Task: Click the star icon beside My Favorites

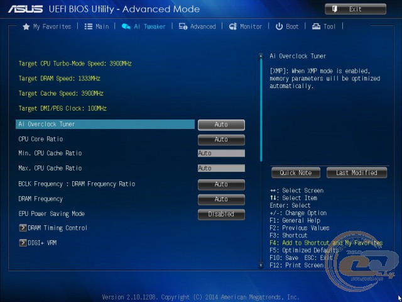Action: 26,26
